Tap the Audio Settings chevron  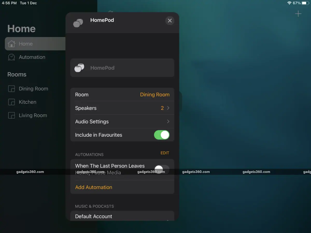coord(168,121)
